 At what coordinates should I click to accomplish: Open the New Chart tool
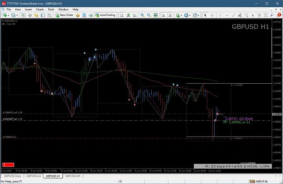[x=5, y=15]
